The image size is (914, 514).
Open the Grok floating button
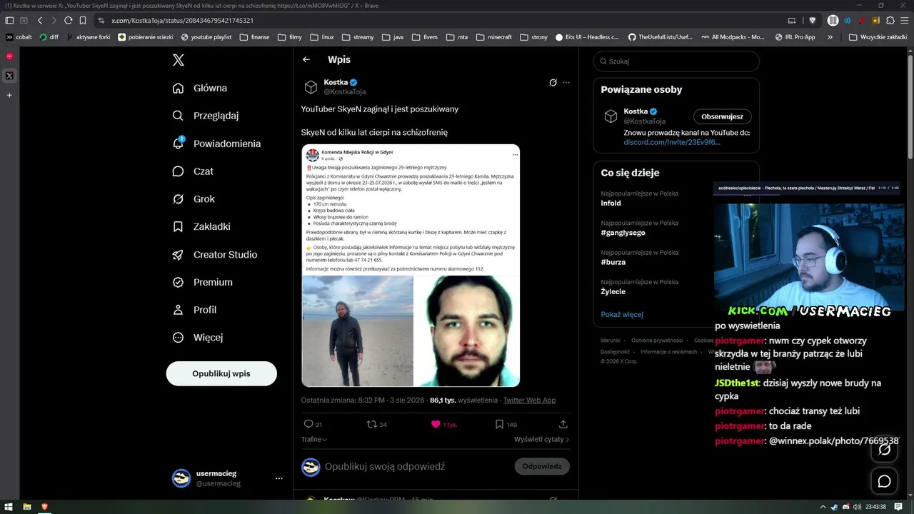(x=884, y=450)
